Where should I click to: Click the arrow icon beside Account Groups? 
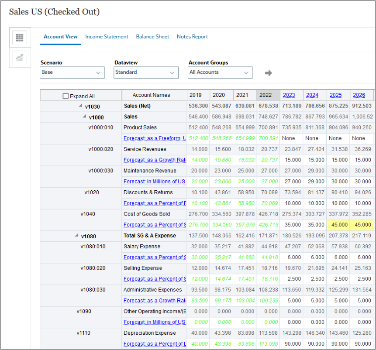coord(268,73)
